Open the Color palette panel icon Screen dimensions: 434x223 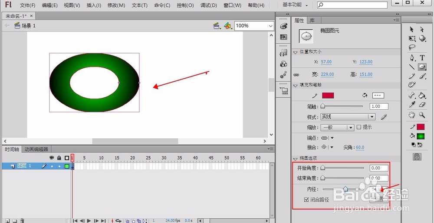(x=283, y=26)
